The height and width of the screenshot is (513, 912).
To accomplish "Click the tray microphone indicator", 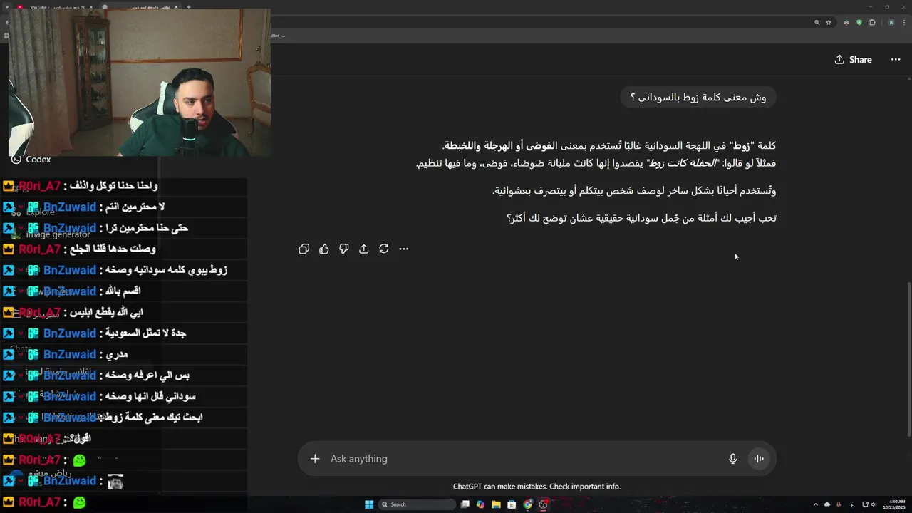I will (x=839, y=504).
